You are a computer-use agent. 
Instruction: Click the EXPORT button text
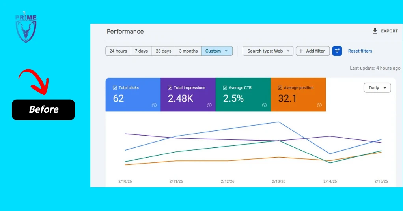pos(389,31)
